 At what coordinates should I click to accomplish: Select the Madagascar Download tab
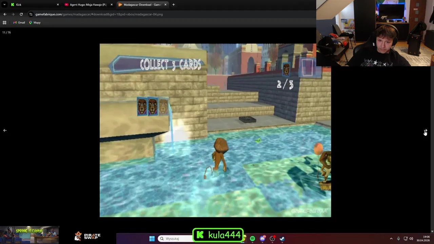tap(142, 5)
